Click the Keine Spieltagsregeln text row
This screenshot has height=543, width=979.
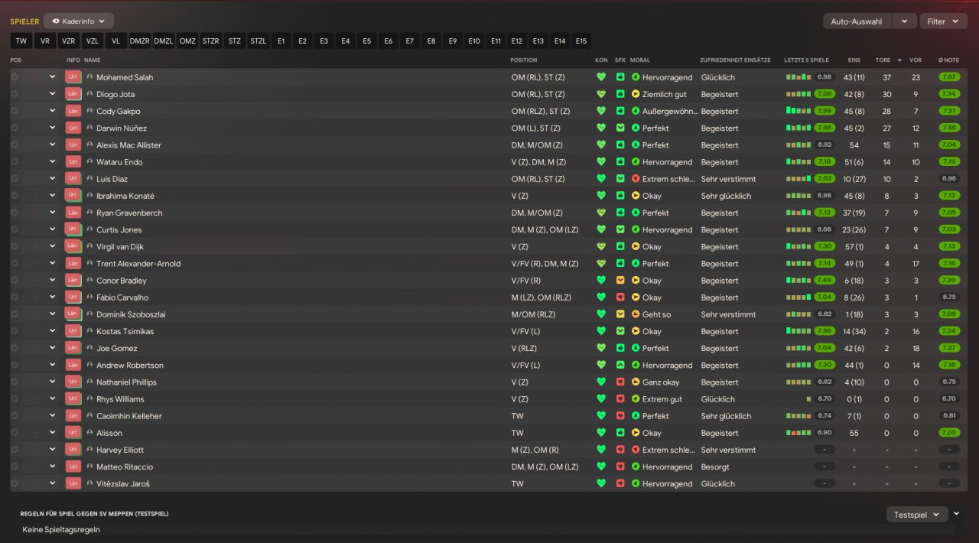tap(61, 529)
